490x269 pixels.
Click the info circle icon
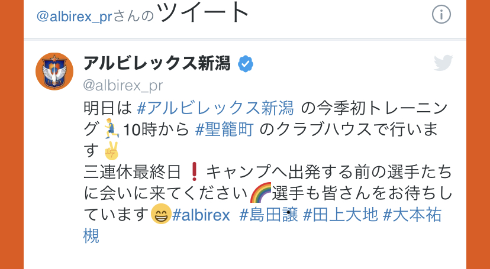coord(441,14)
